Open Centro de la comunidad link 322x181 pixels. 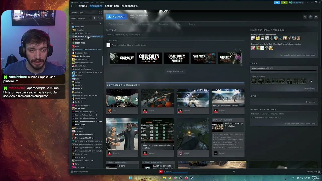(x=141, y=24)
